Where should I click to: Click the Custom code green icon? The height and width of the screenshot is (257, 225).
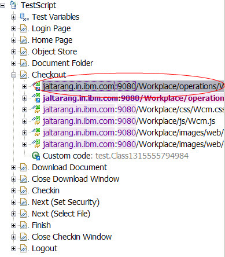coord(36,156)
